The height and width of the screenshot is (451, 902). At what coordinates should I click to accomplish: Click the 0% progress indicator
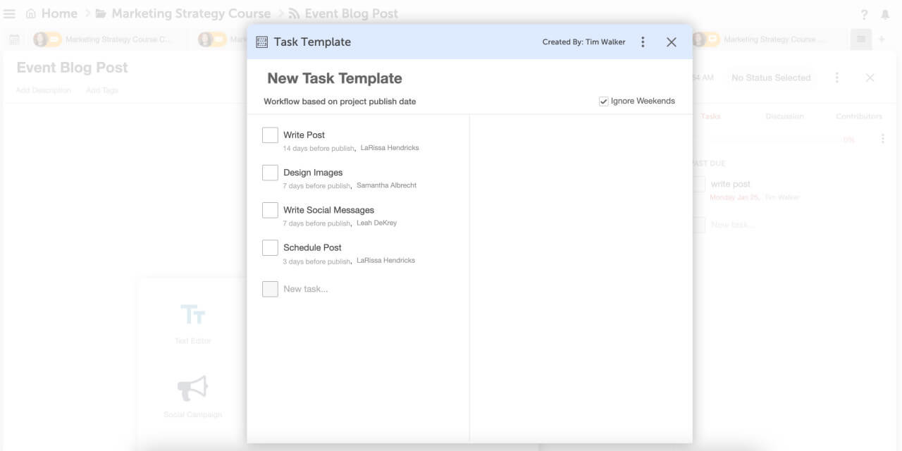848,140
